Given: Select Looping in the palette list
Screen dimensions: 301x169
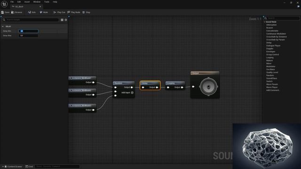Looking at the screenshot, I should click(269, 57).
